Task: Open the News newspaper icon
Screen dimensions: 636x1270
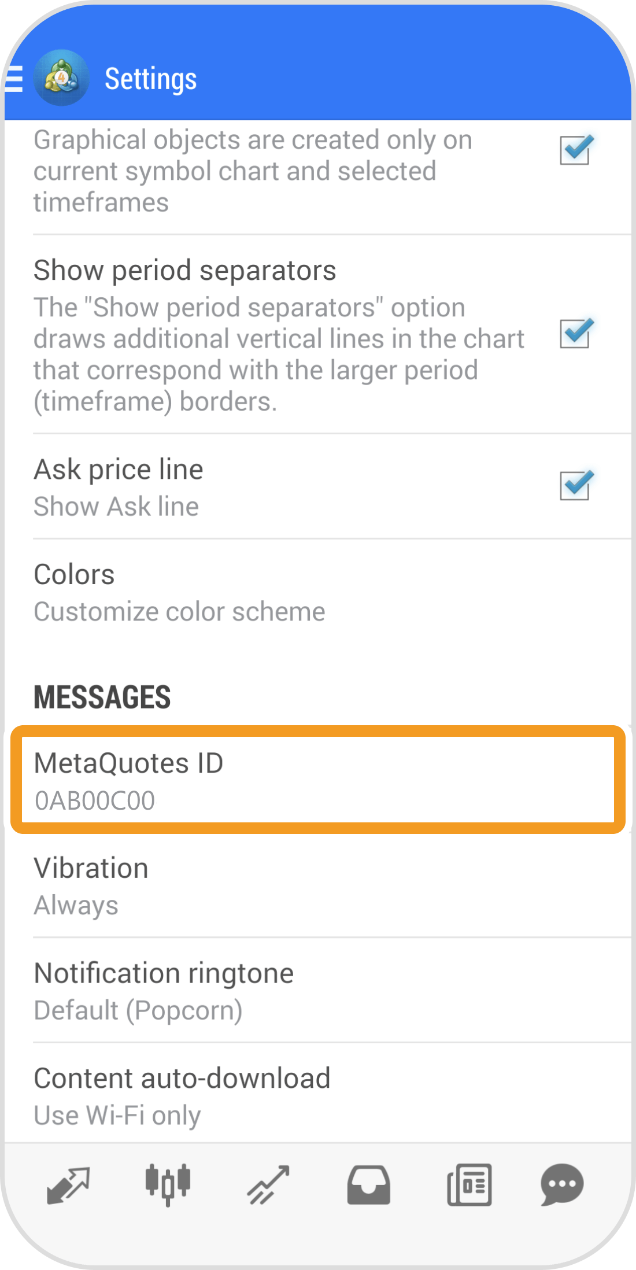Action: [x=469, y=1185]
